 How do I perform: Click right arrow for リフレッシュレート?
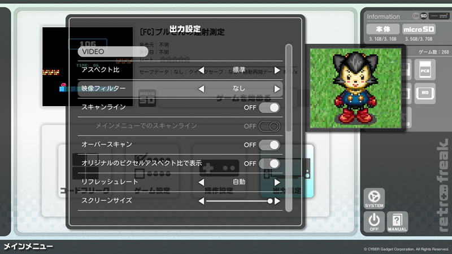[x=277, y=182]
